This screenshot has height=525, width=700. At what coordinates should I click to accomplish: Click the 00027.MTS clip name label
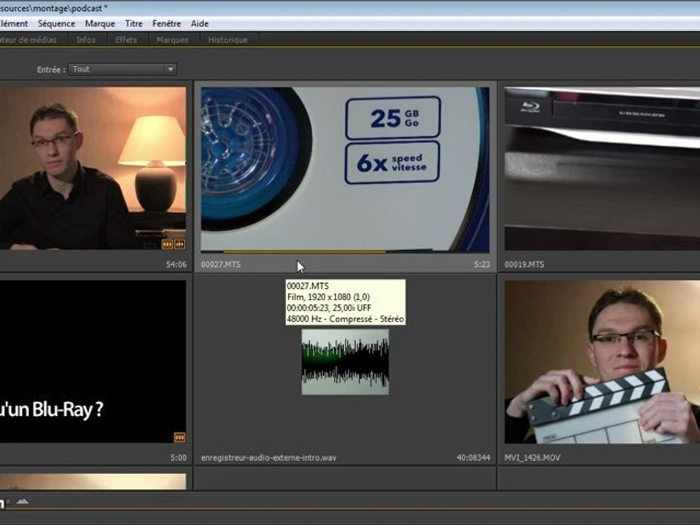click(x=220, y=264)
